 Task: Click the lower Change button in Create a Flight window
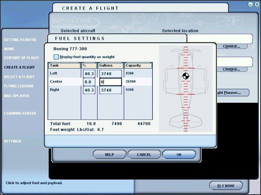coord(231,69)
